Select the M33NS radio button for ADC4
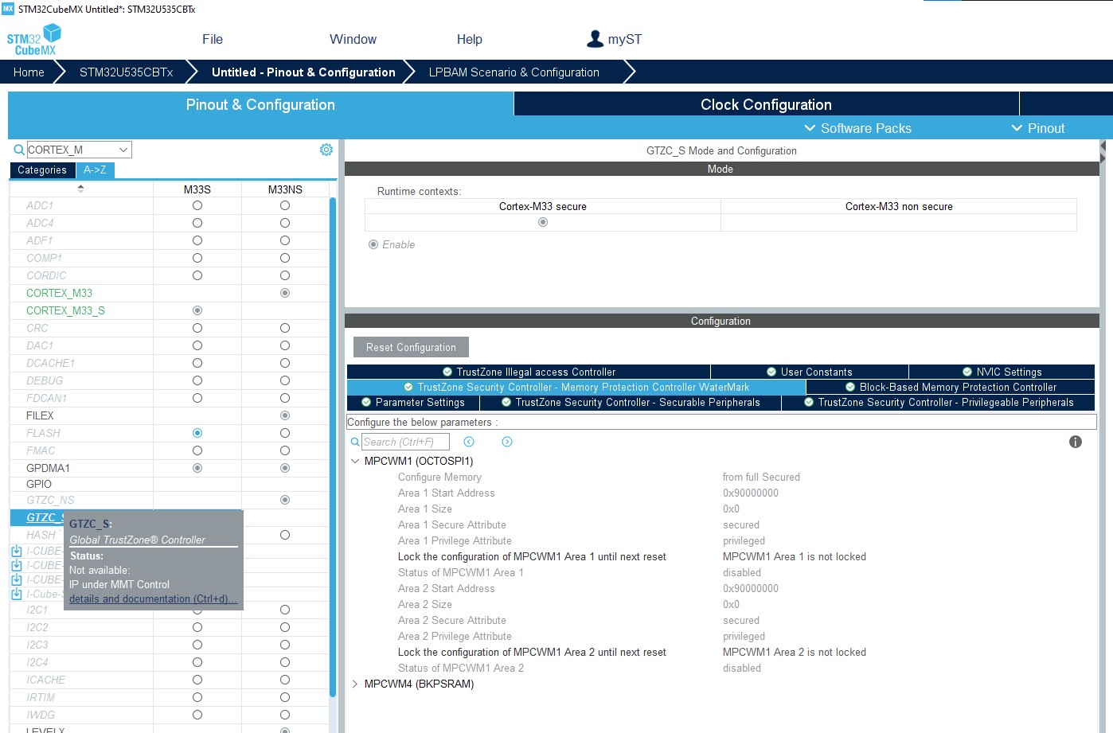The width and height of the screenshot is (1113, 733). [285, 223]
